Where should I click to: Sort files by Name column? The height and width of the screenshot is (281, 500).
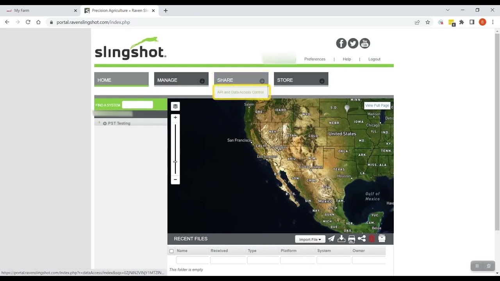point(182,251)
